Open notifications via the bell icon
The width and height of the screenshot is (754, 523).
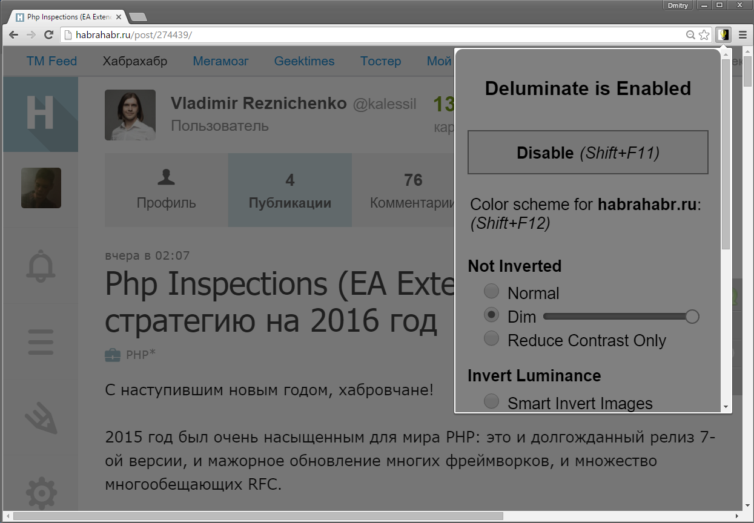(41, 265)
